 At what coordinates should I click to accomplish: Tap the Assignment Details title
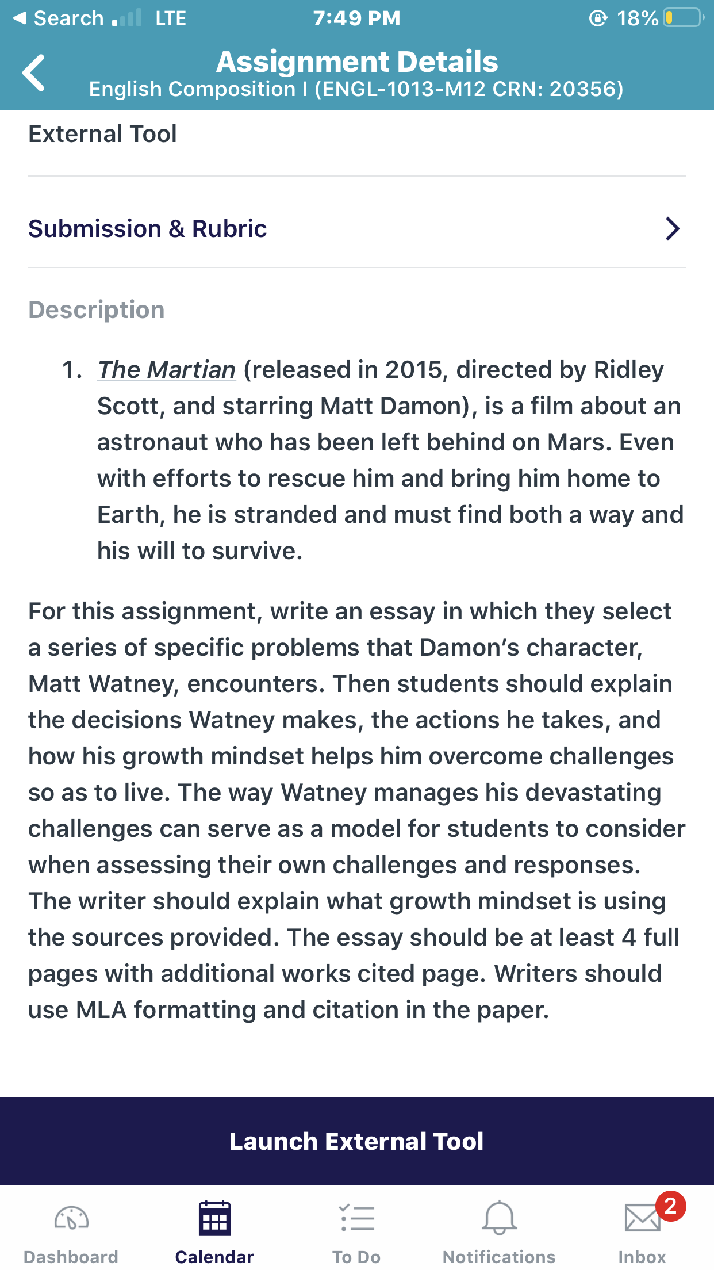(x=357, y=62)
